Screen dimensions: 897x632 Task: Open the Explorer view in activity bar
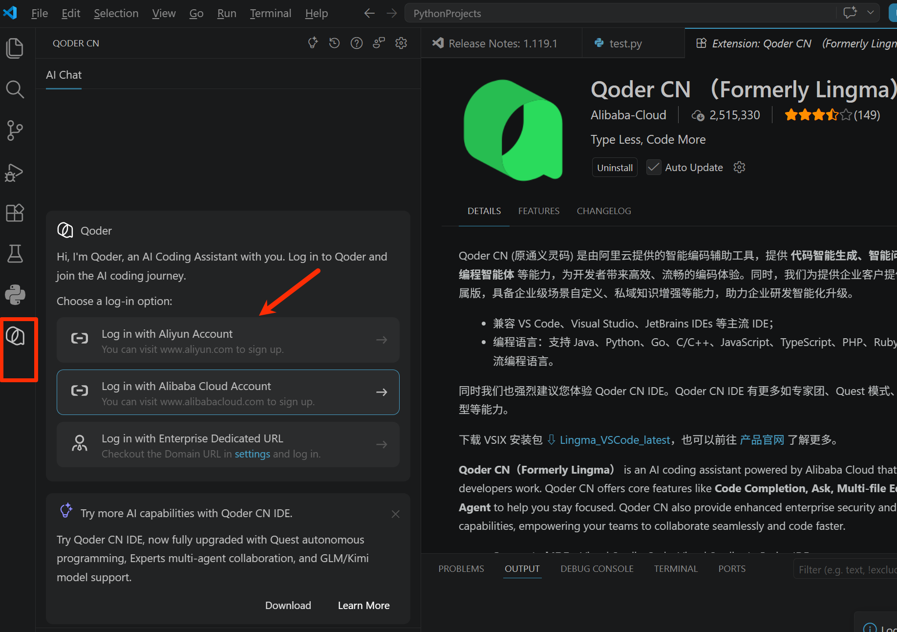pyautogui.click(x=15, y=48)
